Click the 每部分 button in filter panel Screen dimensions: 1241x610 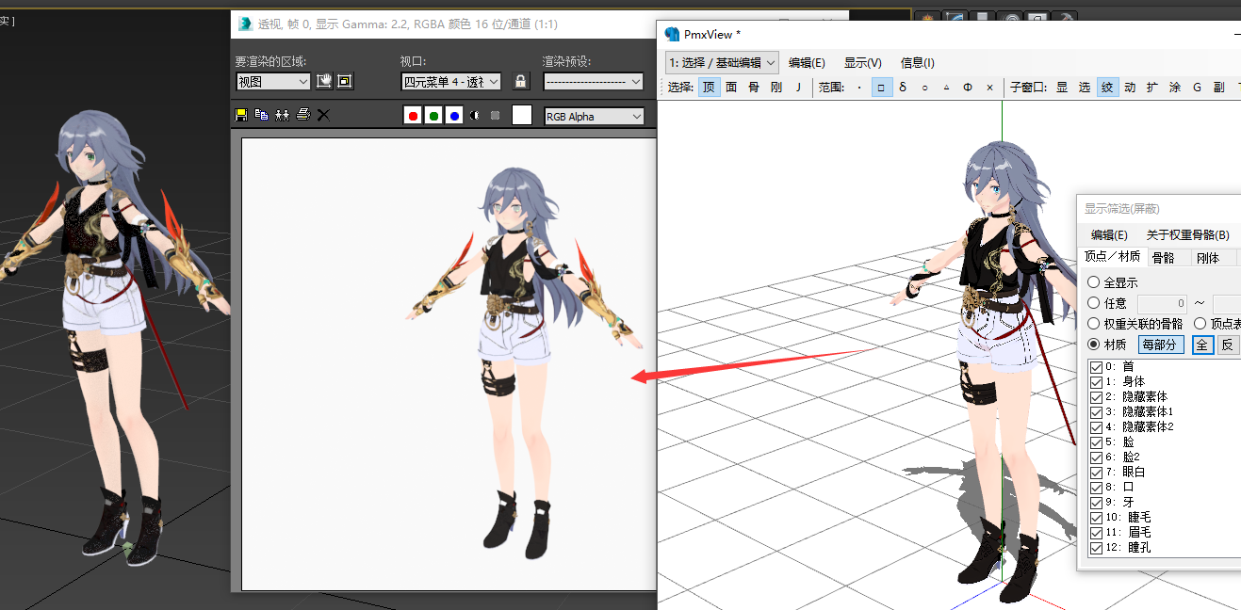point(1160,345)
